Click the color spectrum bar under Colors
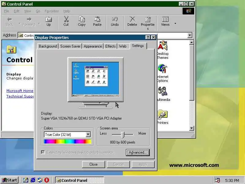Image resolution: width=245 pixels, height=184 pixels. click(67, 141)
